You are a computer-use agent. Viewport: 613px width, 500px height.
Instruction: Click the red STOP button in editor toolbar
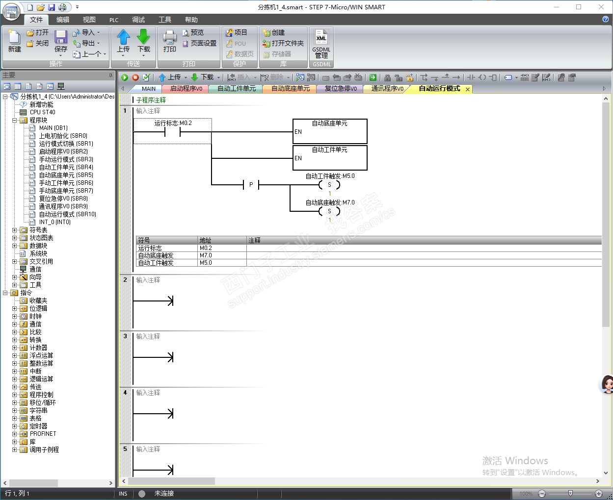(135, 77)
